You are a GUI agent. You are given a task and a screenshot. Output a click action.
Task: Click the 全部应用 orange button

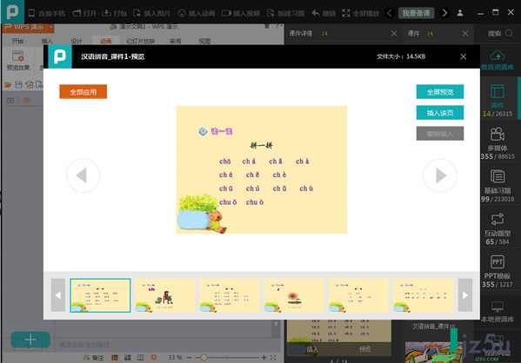point(83,92)
